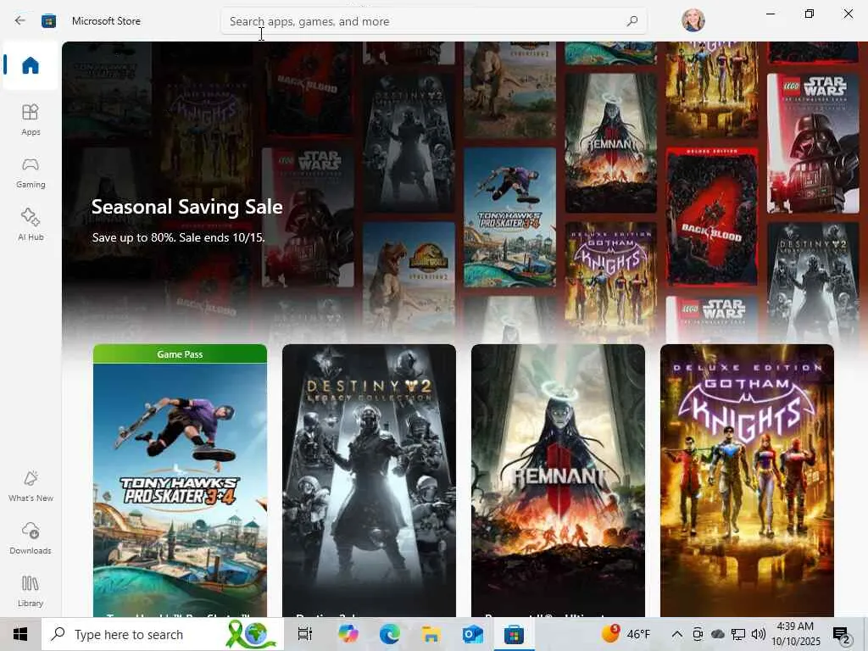
Task: Open the Library page
Action: [31, 591]
